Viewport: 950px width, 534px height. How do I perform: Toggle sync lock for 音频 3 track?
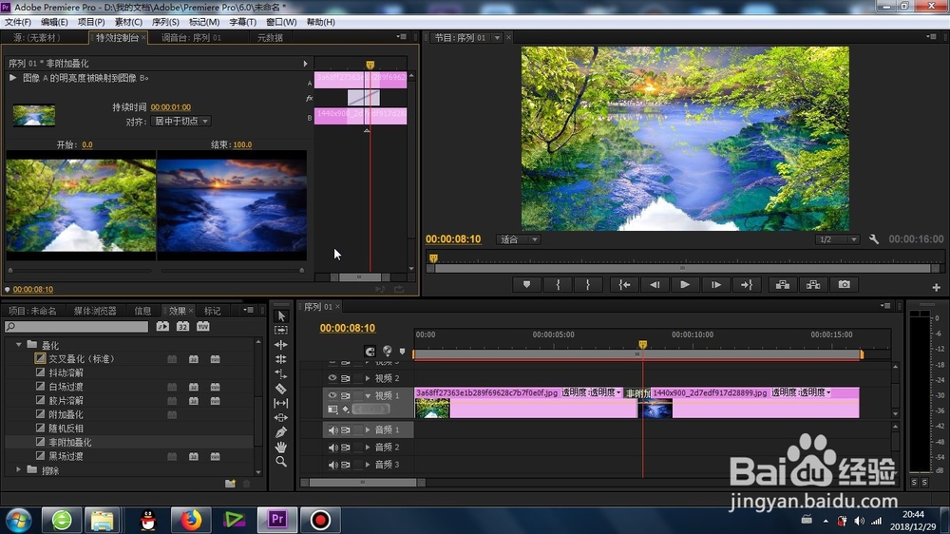click(x=346, y=465)
